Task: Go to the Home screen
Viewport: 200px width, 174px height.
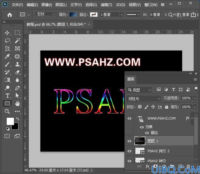Action: (x=10, y=15)
